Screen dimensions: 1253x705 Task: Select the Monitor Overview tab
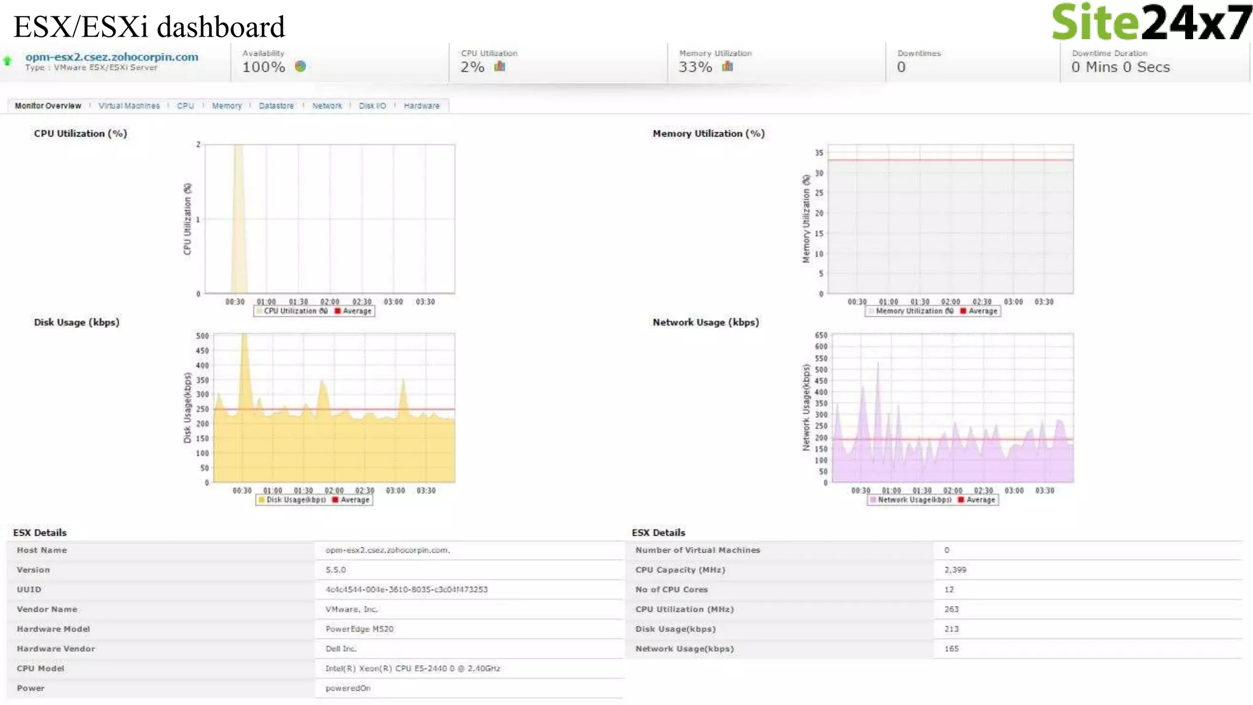48,106
